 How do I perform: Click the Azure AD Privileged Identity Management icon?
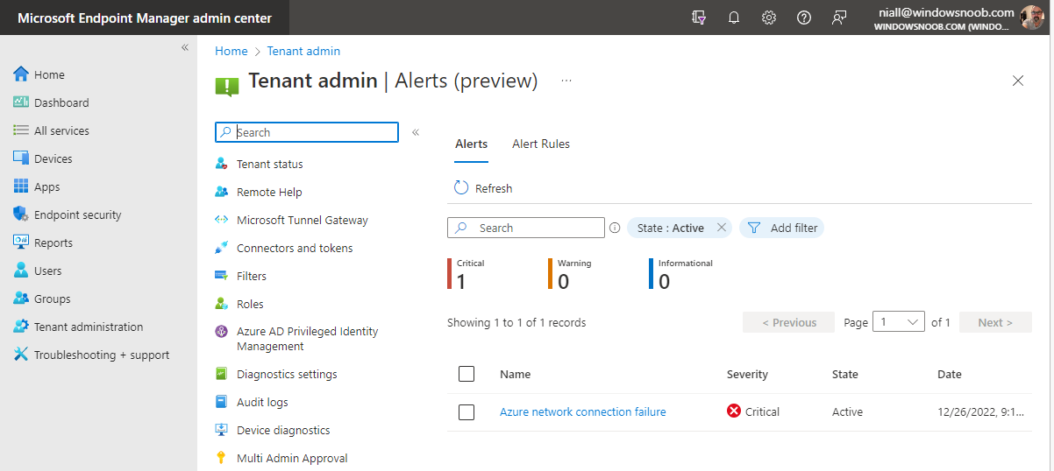pyautogui.click(x=222, y=332)
